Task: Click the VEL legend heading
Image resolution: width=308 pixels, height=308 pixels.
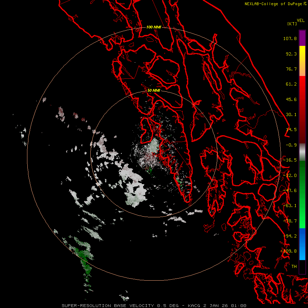Action: click(300, 21)
